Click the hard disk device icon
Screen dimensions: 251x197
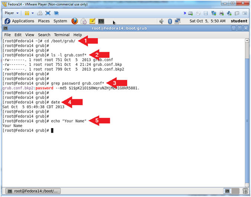[190, 13]
